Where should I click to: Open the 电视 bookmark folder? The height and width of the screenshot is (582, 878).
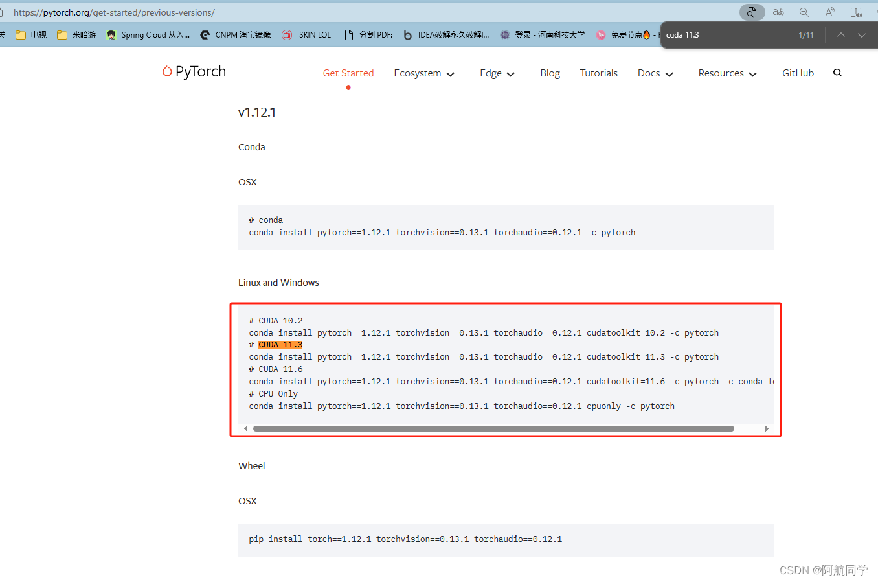tap(31, 35)
